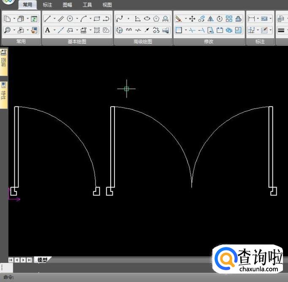Image resolution: width=288 pixels, height=282 pixels.
Task: Click the Text tool letter A
Action: pos(47,30)
